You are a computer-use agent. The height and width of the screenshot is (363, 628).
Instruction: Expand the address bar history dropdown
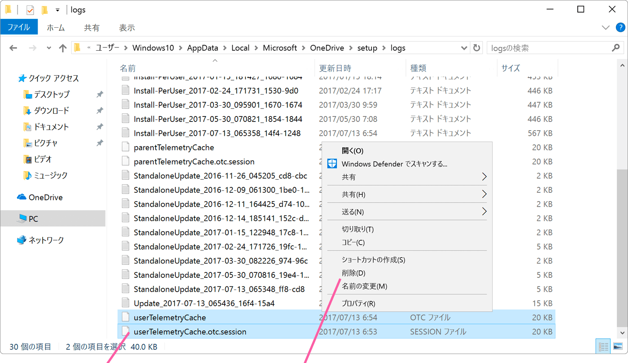[x=465, y=48]
